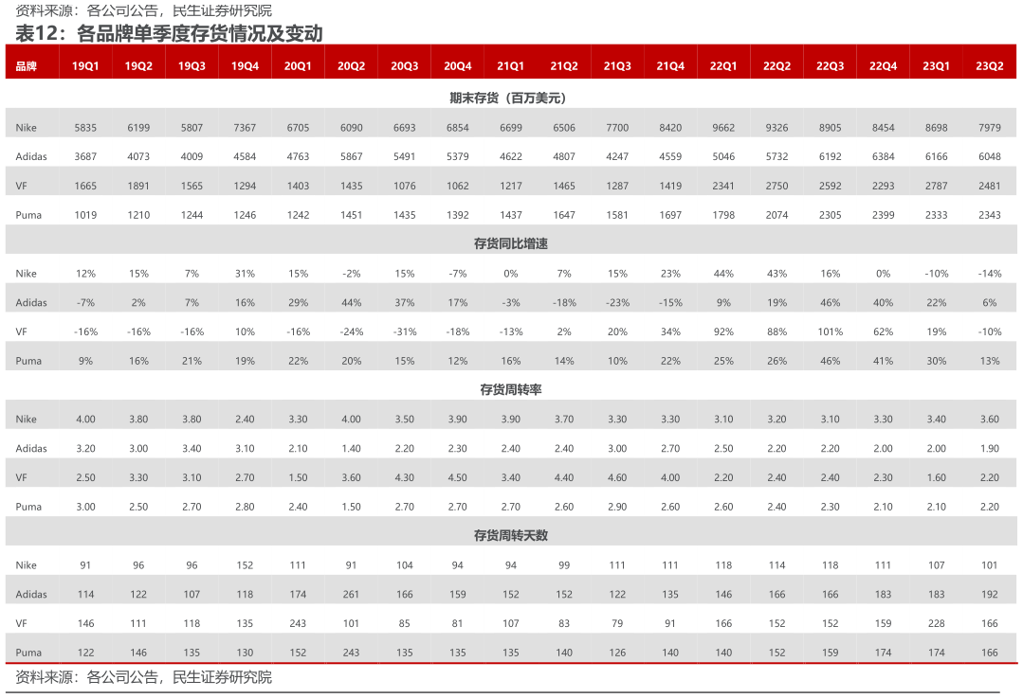The image size is (1023, 698).
Task: Click the Adidas row label under 期末存货
Action: point(31,156)
